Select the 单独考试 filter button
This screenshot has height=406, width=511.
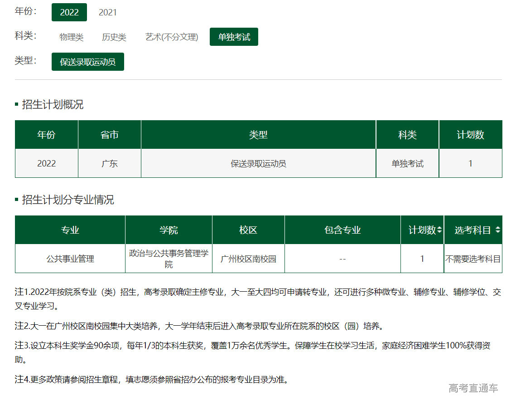[x=234, y=37]
